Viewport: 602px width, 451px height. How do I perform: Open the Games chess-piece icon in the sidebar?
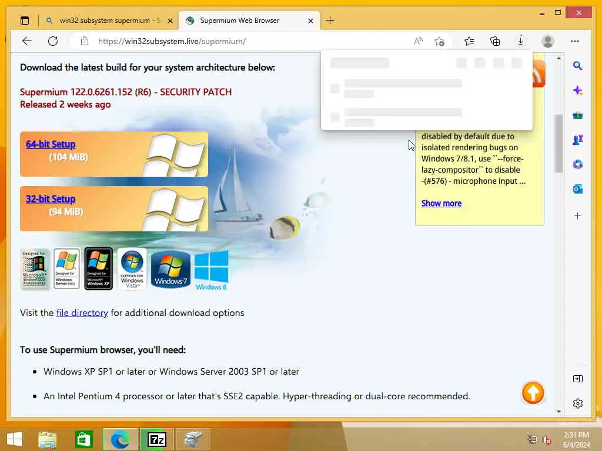577,140
